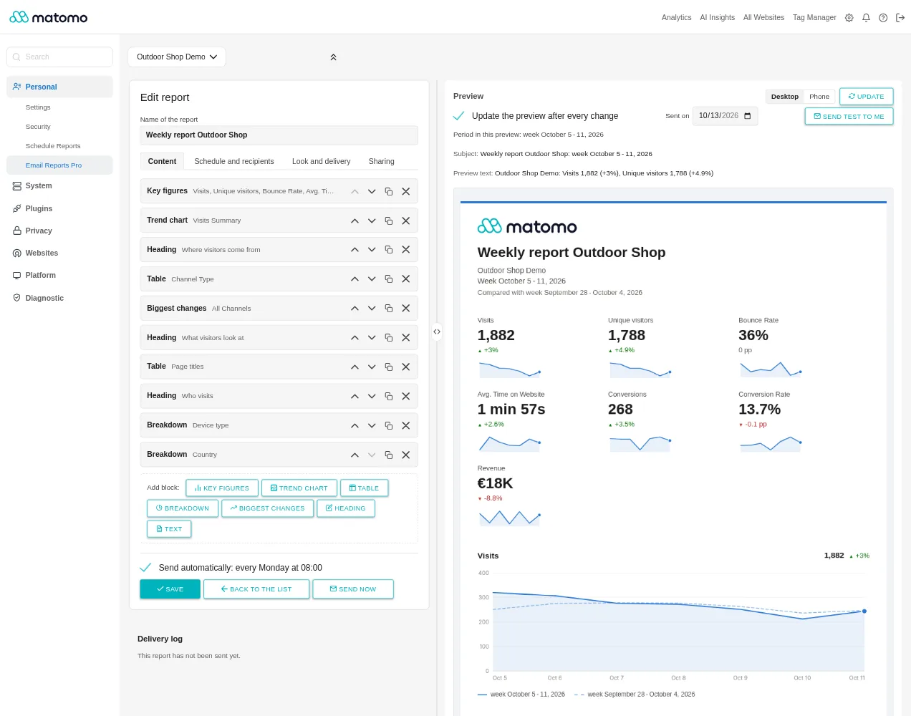This screenshot has height=716, width=911.
Task: Add a Biggest Changes block
Action: (268, 508)
